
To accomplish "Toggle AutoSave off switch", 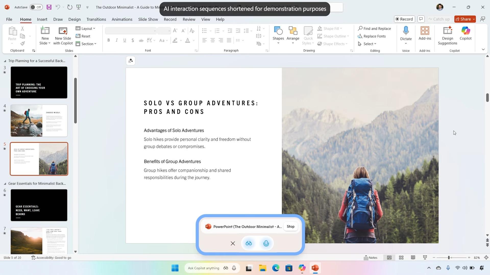I will (36, 7).
